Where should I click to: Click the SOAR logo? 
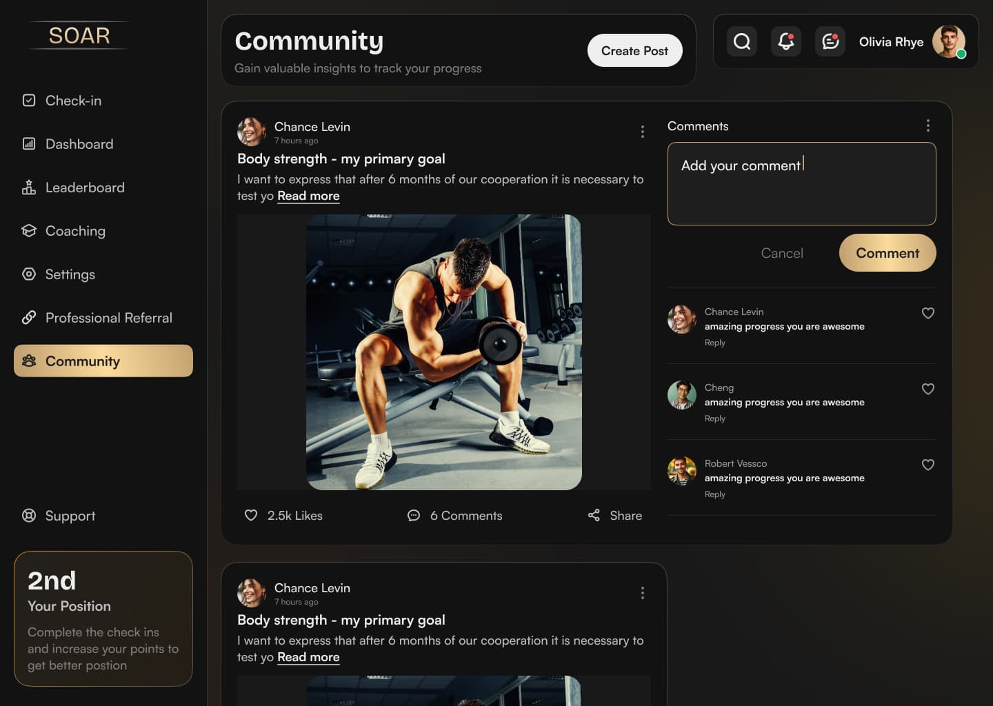[x=79, y=35]
